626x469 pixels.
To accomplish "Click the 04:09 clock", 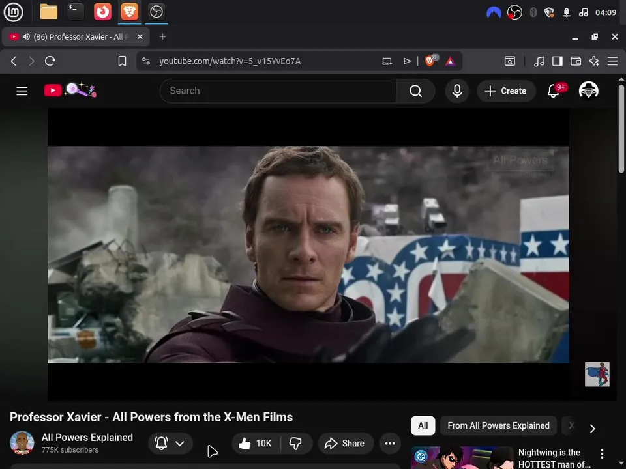I will coord(606,12).
